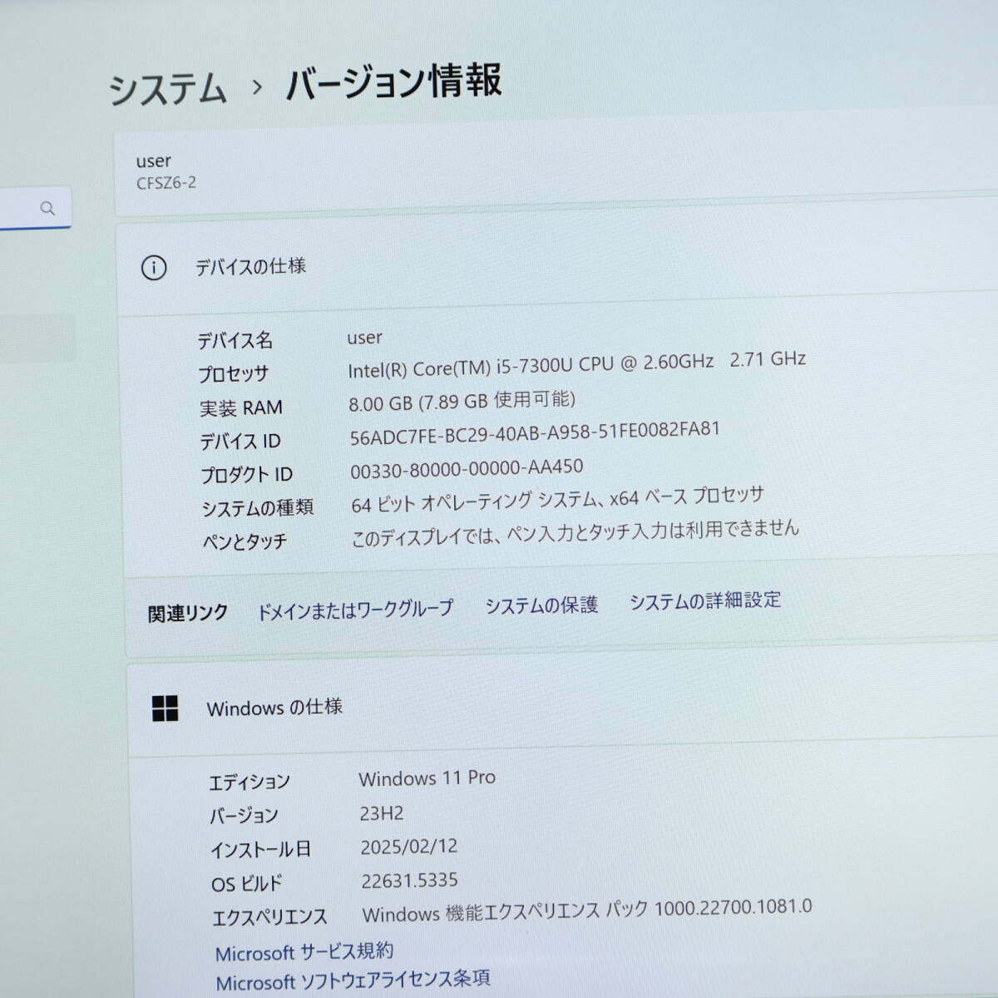This screenshot has height=998, width=998.
Task: Open Microsoft ソフトウェアライセンス条項 link
Action: click(x=353, y=981)
